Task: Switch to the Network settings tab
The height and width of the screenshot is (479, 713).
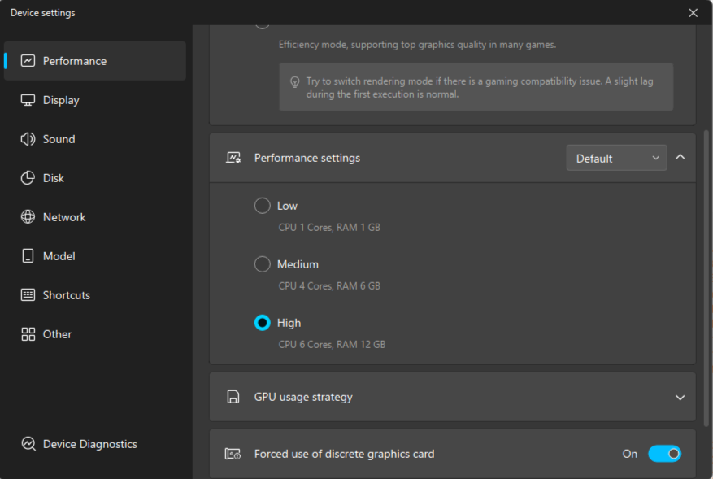Action: tap(64, 217)
